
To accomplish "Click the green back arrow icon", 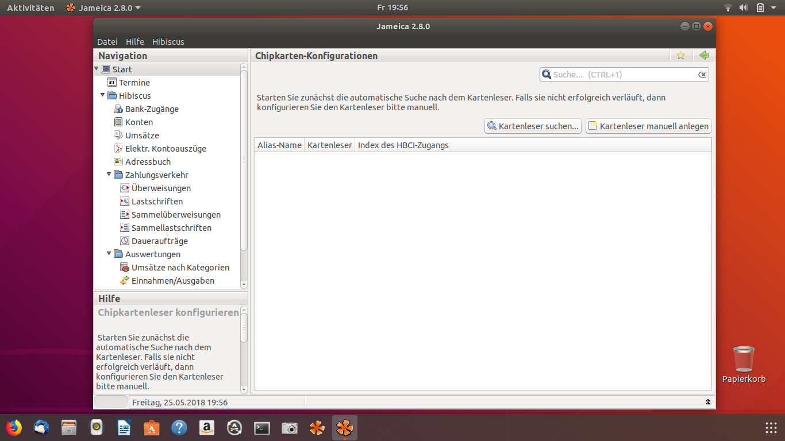I will click(x=704, y=56).
